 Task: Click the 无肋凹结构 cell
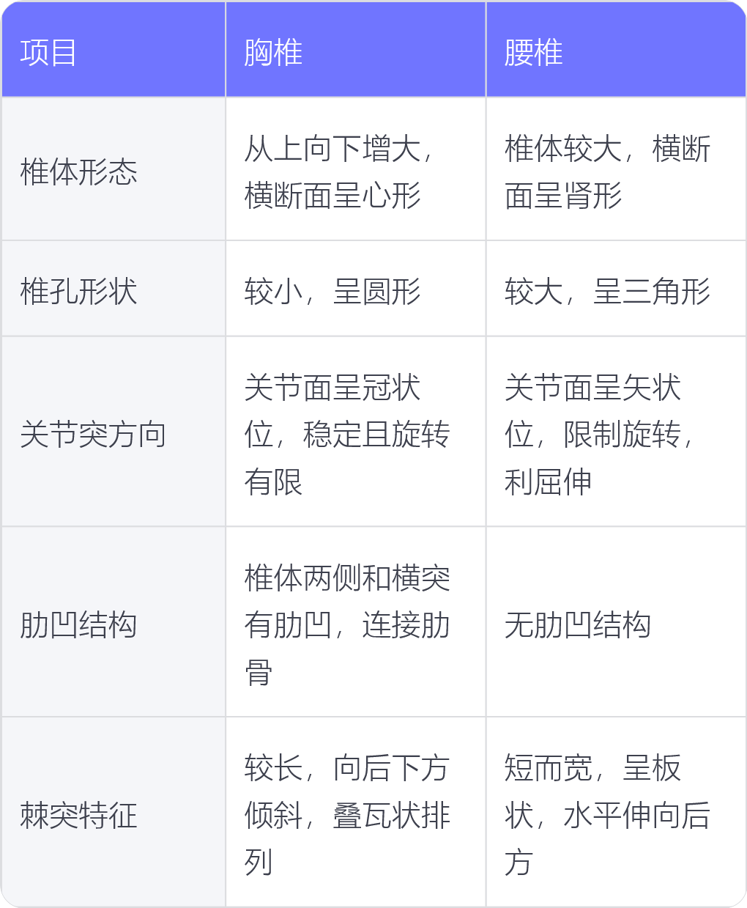tap(616, 621)
